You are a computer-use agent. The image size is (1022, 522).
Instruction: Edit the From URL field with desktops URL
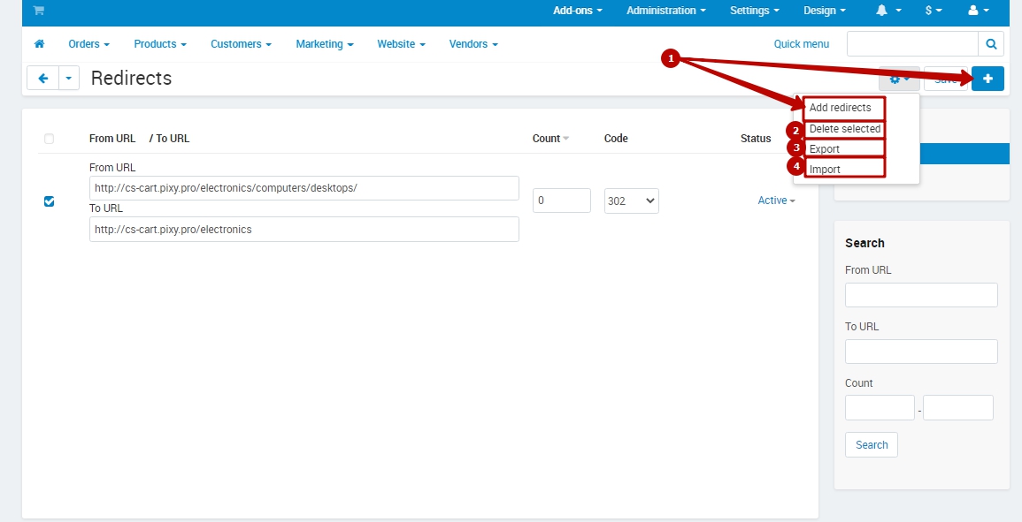(304, 188)
